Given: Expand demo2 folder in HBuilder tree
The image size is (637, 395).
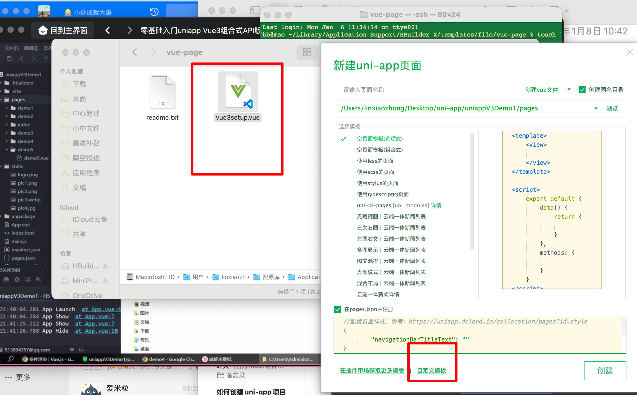Looking at the screenshot, I should [x=7, y=116].
